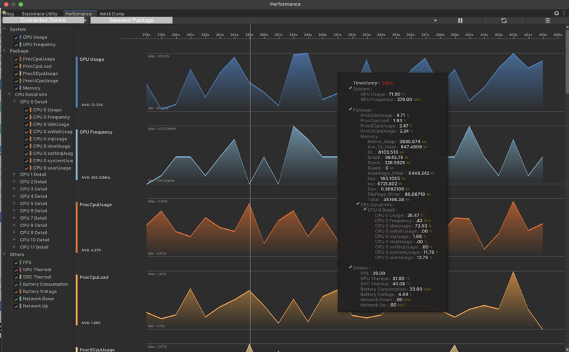Switch to the Stacktrace Utility tab
Screen dimensions: 569x352
click(39, 13)
